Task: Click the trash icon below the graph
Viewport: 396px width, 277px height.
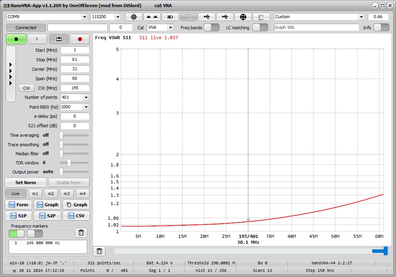Action: point(99,251)
